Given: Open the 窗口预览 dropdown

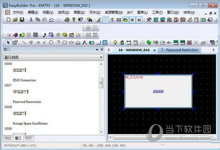Looking at the screenshot, I should (53, 57).
